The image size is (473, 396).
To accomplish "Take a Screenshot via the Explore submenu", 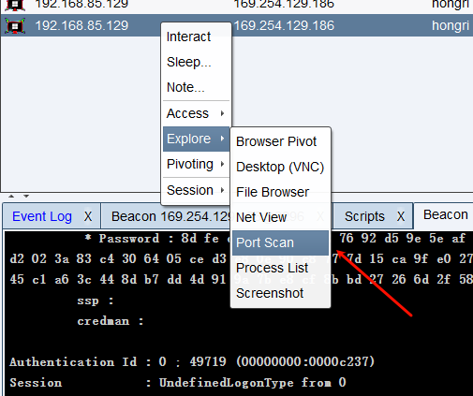I will (x=280, y=293).
